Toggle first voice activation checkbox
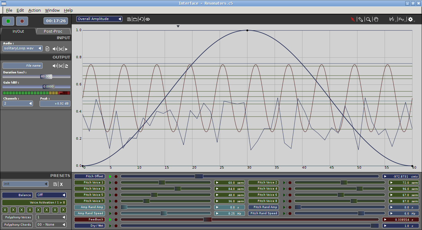The width and height of the screenshot is (422, 230). (5, 210)
